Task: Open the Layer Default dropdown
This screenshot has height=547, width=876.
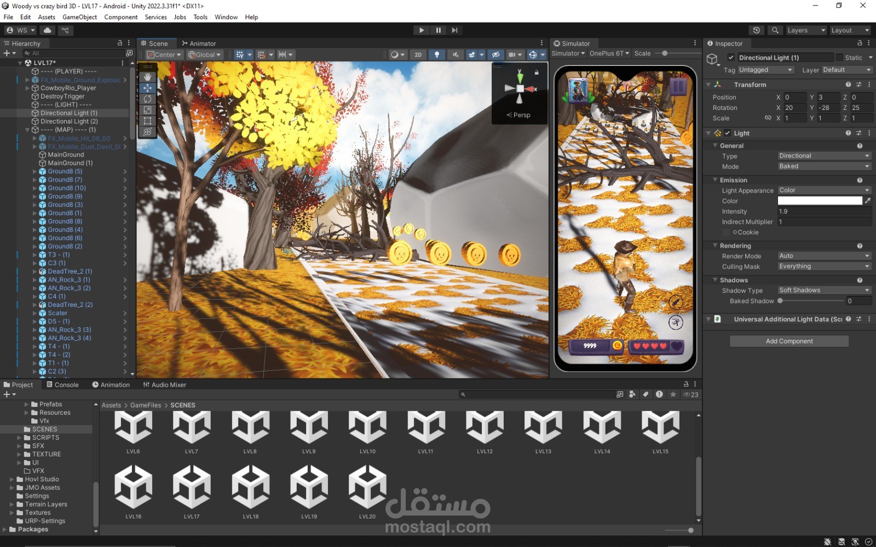Action: (846, 70)
